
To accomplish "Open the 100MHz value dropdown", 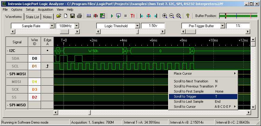I will pos(77,26).
